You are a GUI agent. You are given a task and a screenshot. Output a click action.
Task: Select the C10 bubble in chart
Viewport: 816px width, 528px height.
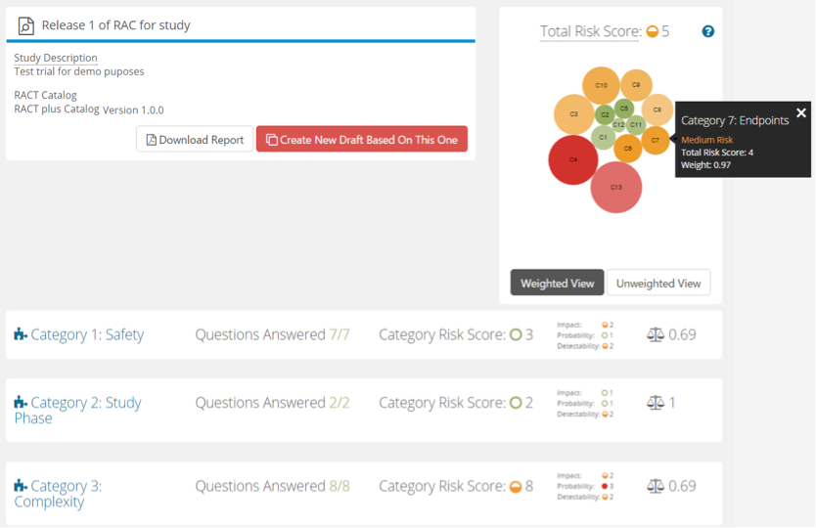[x=601, y=85]
